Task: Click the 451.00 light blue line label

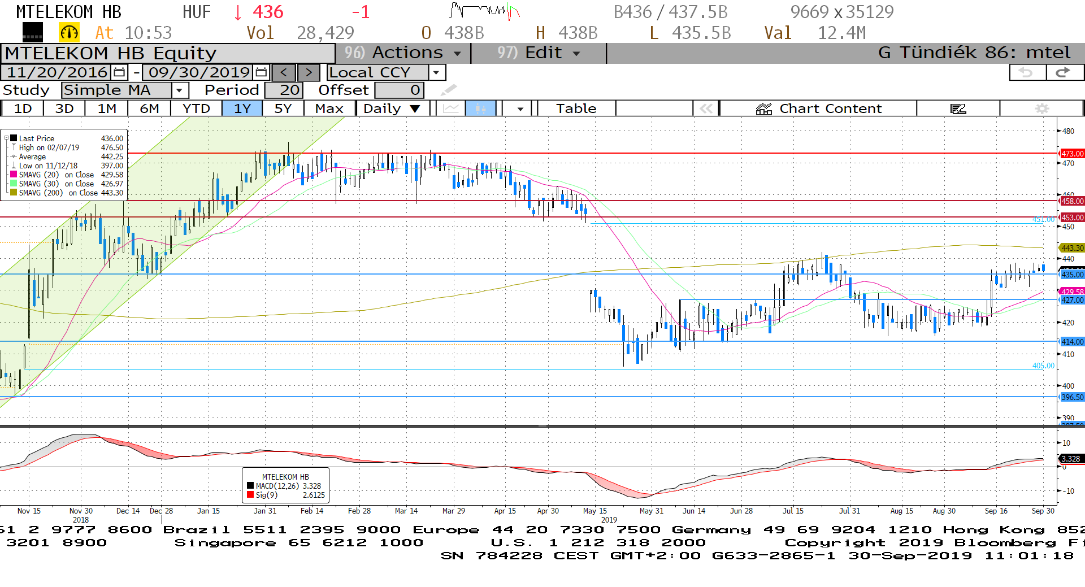Action: point(1043,219)
